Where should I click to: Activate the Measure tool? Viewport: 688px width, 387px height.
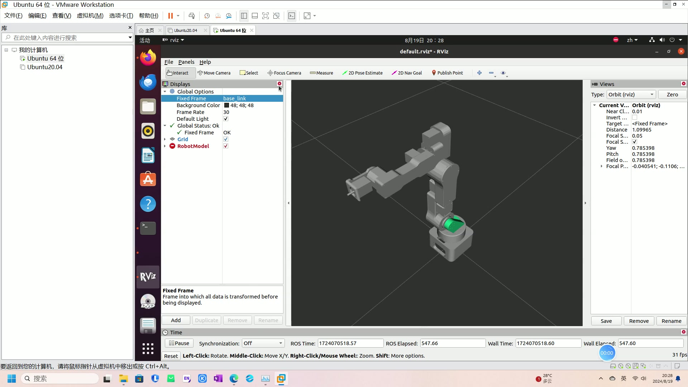click(x=321, y=73)
